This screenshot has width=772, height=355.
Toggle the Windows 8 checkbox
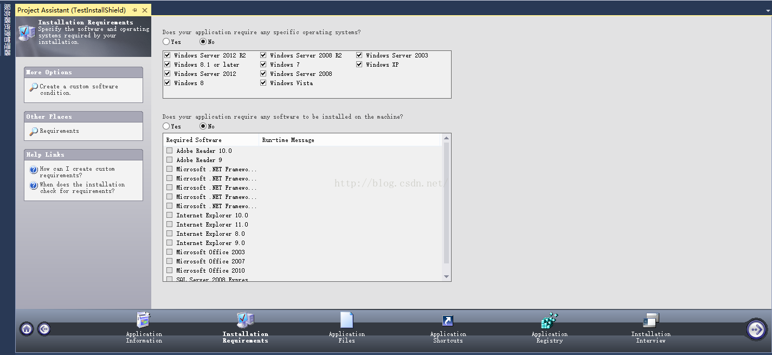(x=168, y=83)
